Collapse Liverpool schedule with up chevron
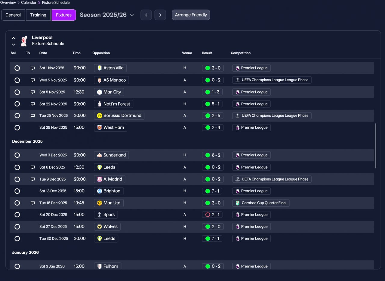 click(14, 38)
